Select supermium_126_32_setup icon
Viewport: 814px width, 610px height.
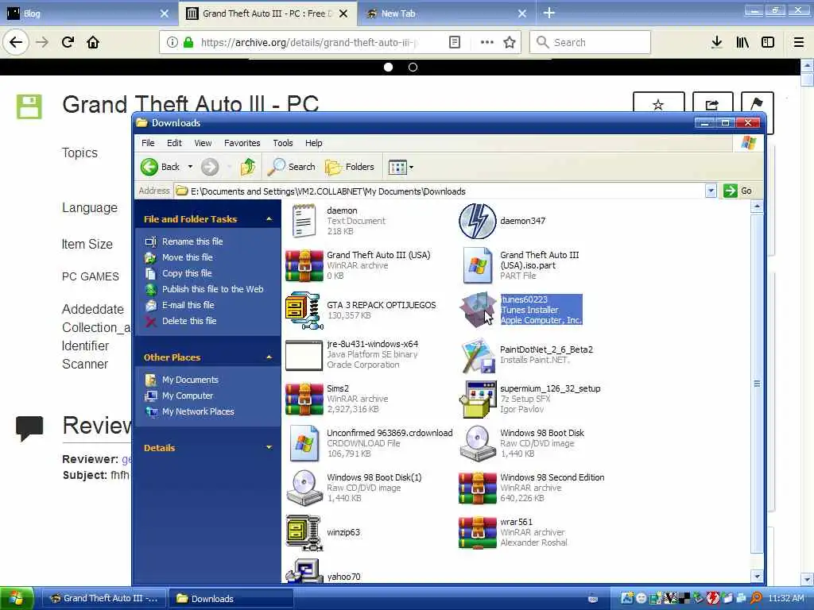tap(477, 399)
